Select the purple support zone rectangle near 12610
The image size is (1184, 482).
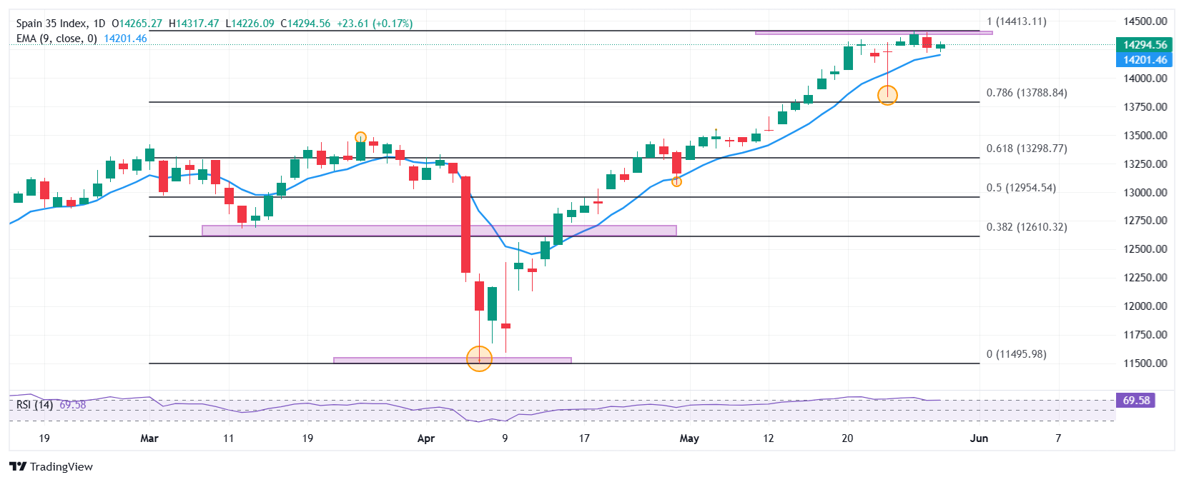point(439,231)
